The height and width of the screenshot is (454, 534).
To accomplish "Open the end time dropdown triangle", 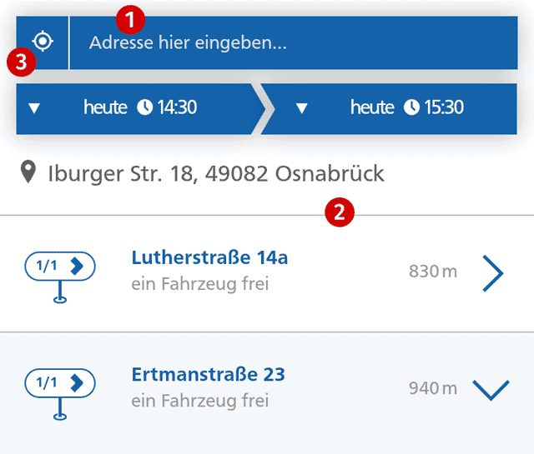I will click(301, 108).
